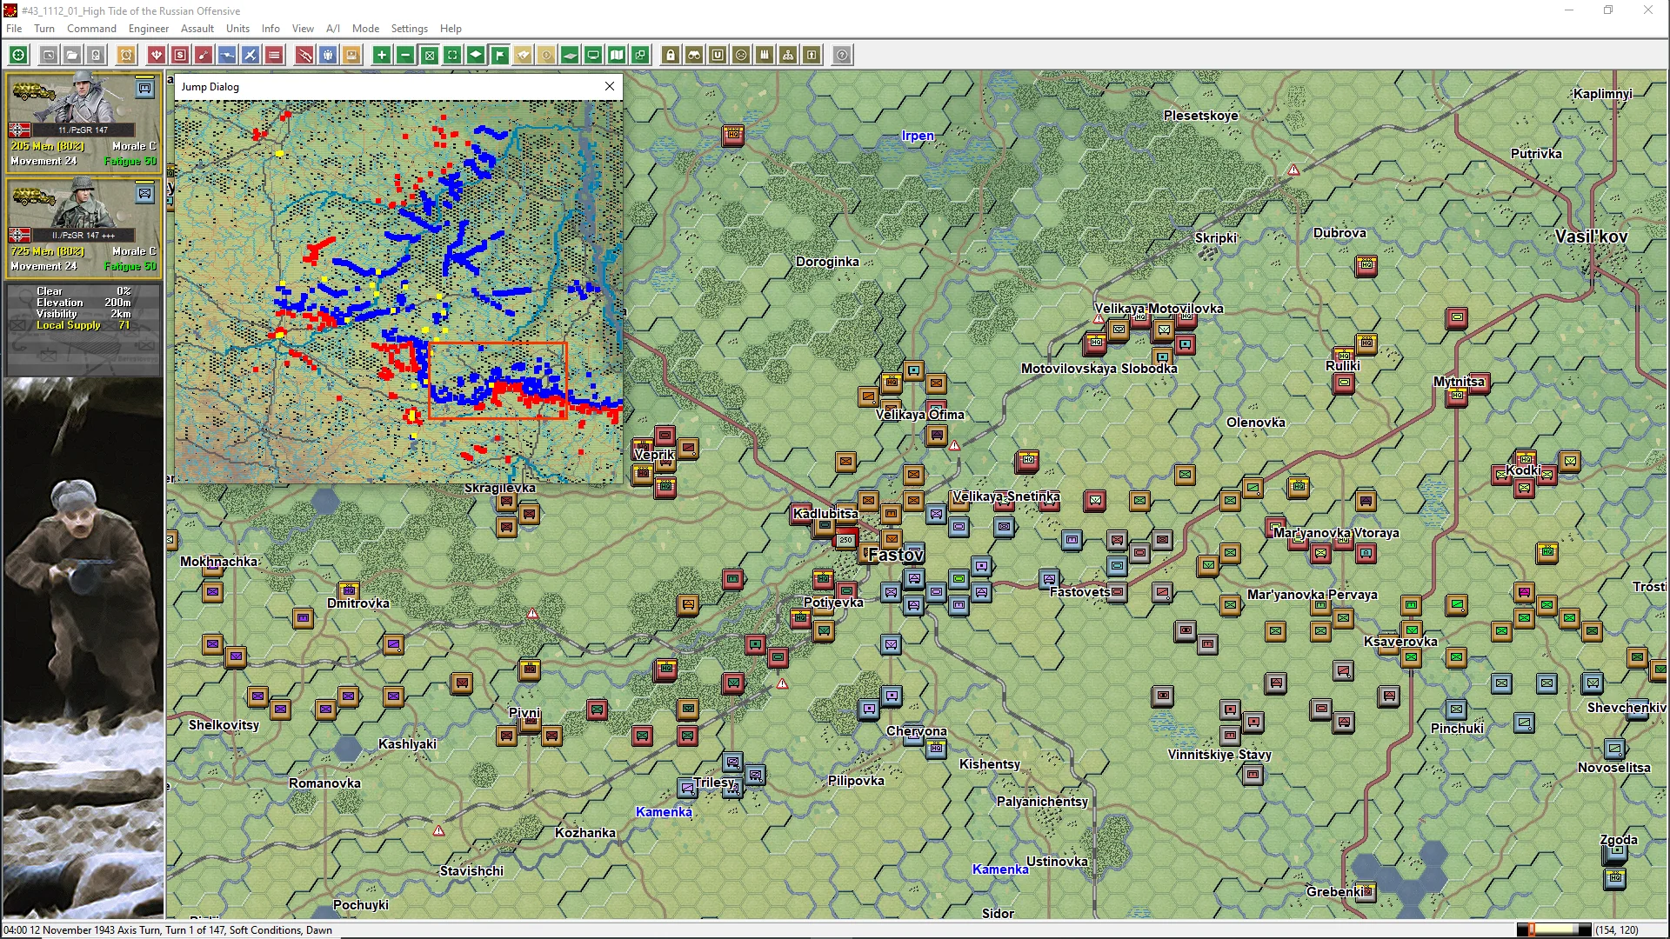Click the green bracket-corners toolbar icon
This screenshot has height=939, width=1670.
point(452,56)
